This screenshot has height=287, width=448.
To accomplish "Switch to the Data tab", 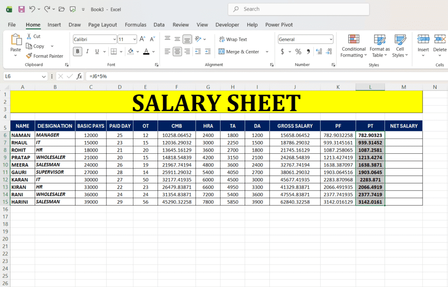I will pyautogui.click(x=159, y=25).
